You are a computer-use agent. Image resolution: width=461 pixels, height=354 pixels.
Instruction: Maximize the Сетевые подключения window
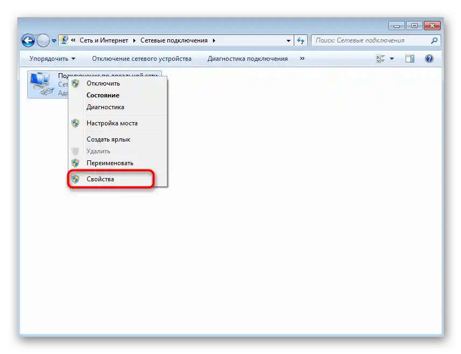click(x=414, y=26)
